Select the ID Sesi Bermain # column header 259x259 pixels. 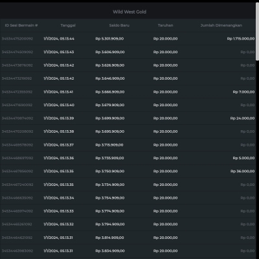coord(21,25)
